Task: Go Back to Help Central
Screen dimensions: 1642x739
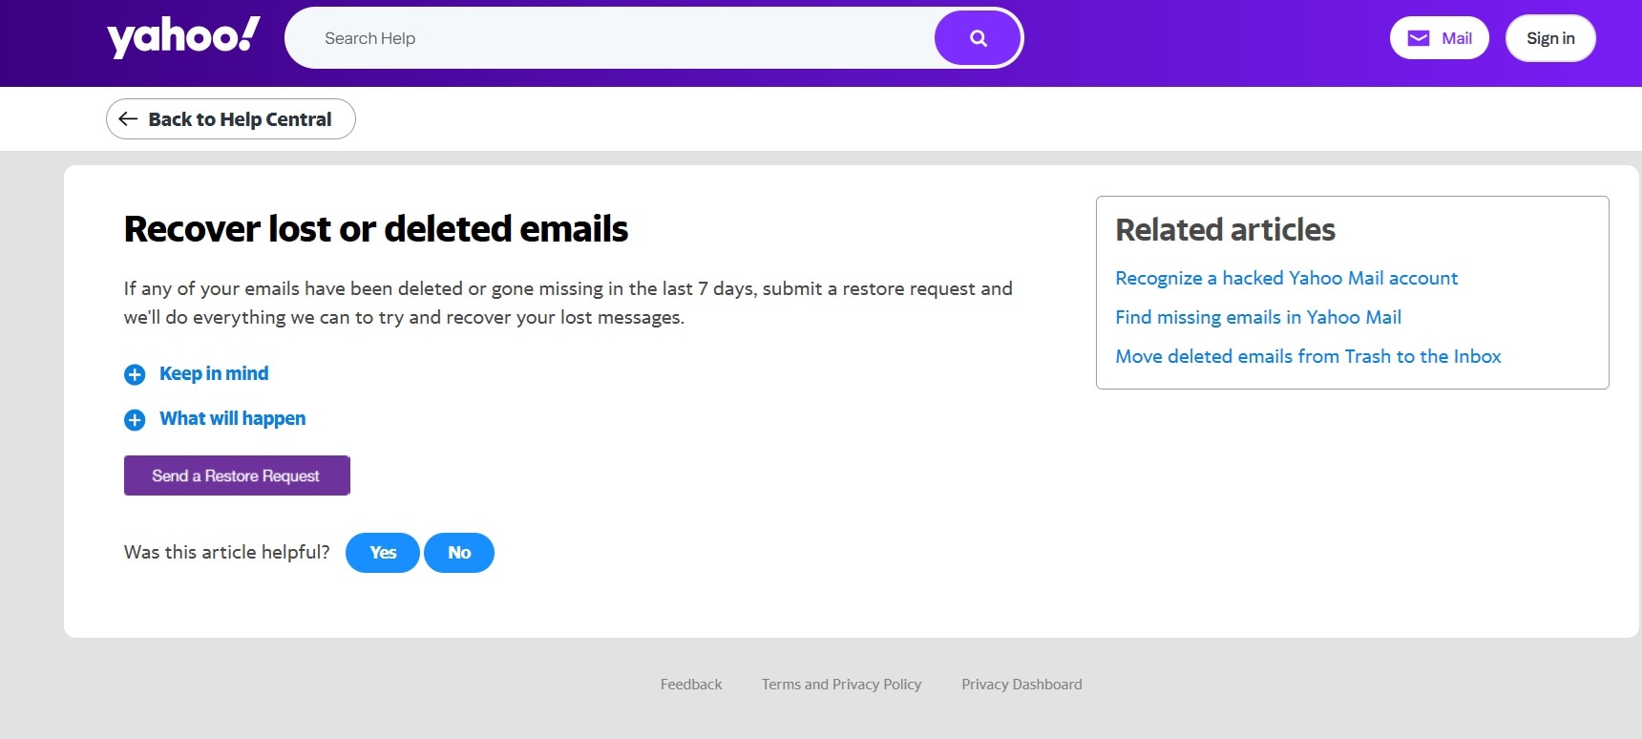Action: pyautogui.click(x=231, y=119)
